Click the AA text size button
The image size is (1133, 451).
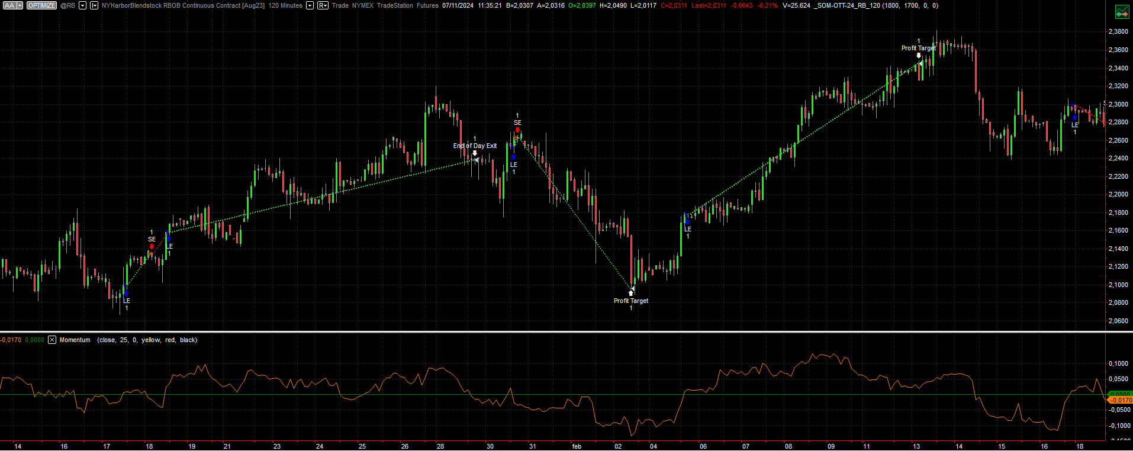8,5
